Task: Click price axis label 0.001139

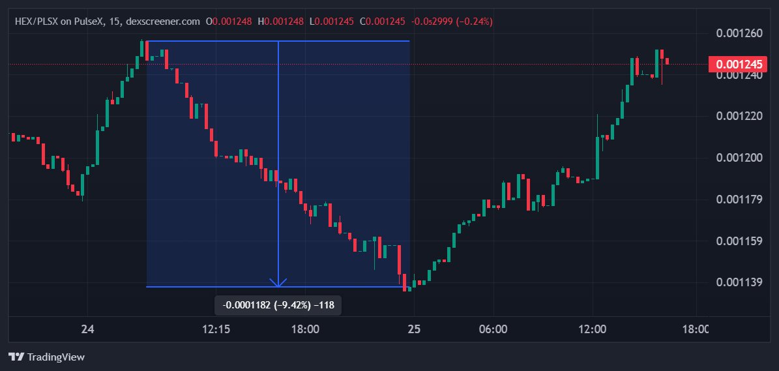Action: pyautogui.click(x=739, y=282)
